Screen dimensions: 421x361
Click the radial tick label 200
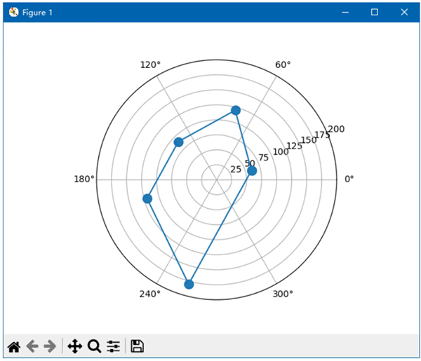[x=336, y=129]
